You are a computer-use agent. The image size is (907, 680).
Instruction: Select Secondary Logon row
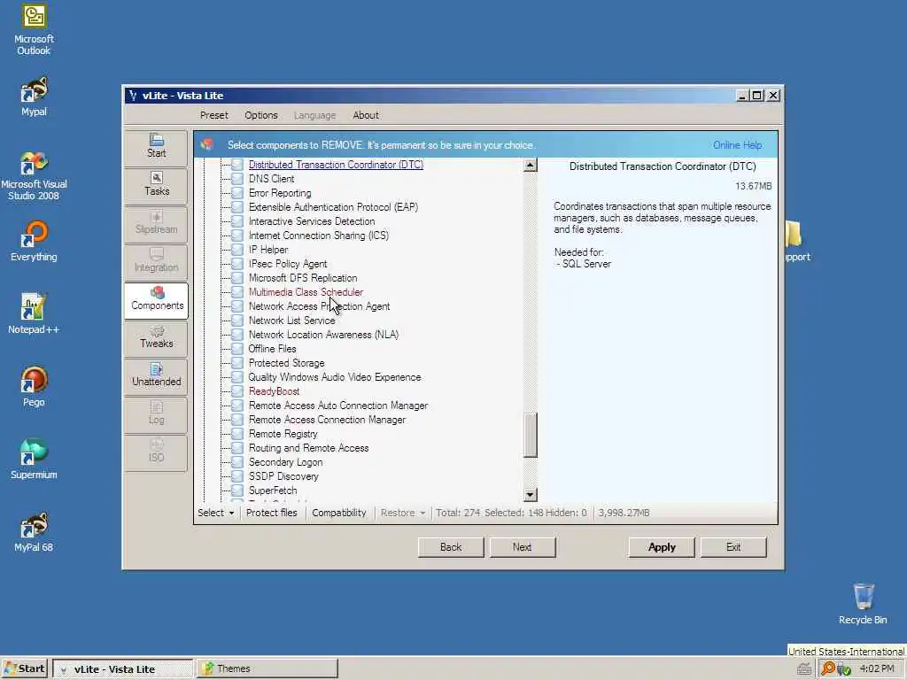(286, 462)
